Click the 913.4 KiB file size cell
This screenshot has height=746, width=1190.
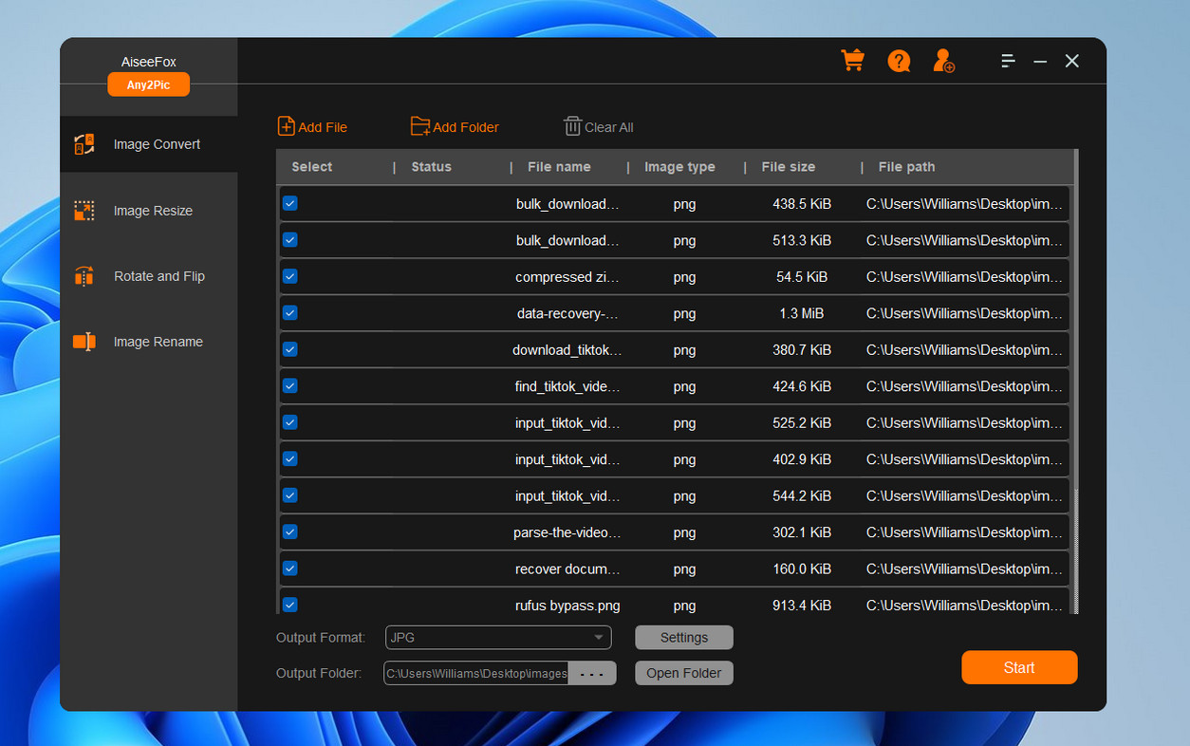(802, 606)
